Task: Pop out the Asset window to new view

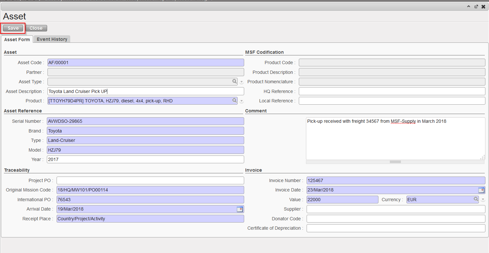Action: [x=476, y=6]
